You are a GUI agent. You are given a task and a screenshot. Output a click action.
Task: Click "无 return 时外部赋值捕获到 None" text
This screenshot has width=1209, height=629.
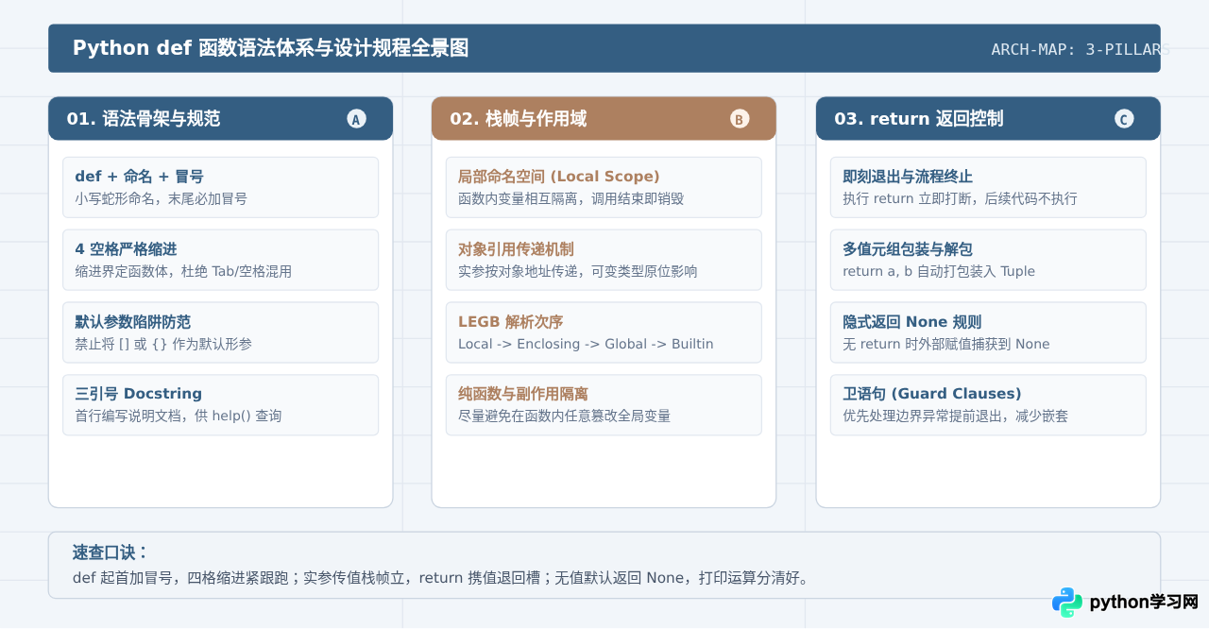(946, 344)
